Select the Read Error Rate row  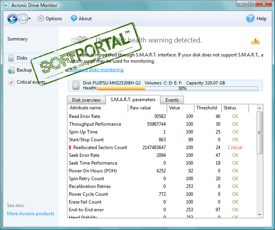click(x=162, y=116)
